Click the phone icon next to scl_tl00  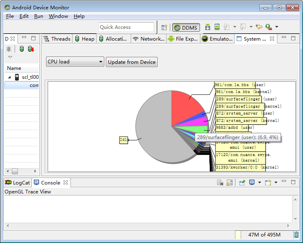coord(17,77)
